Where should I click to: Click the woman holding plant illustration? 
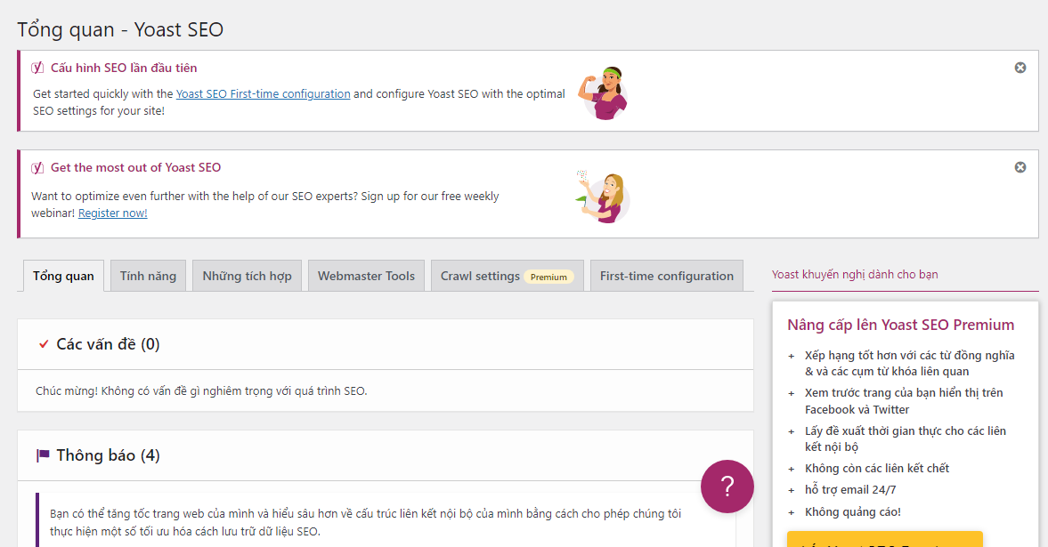pos(605,196)
